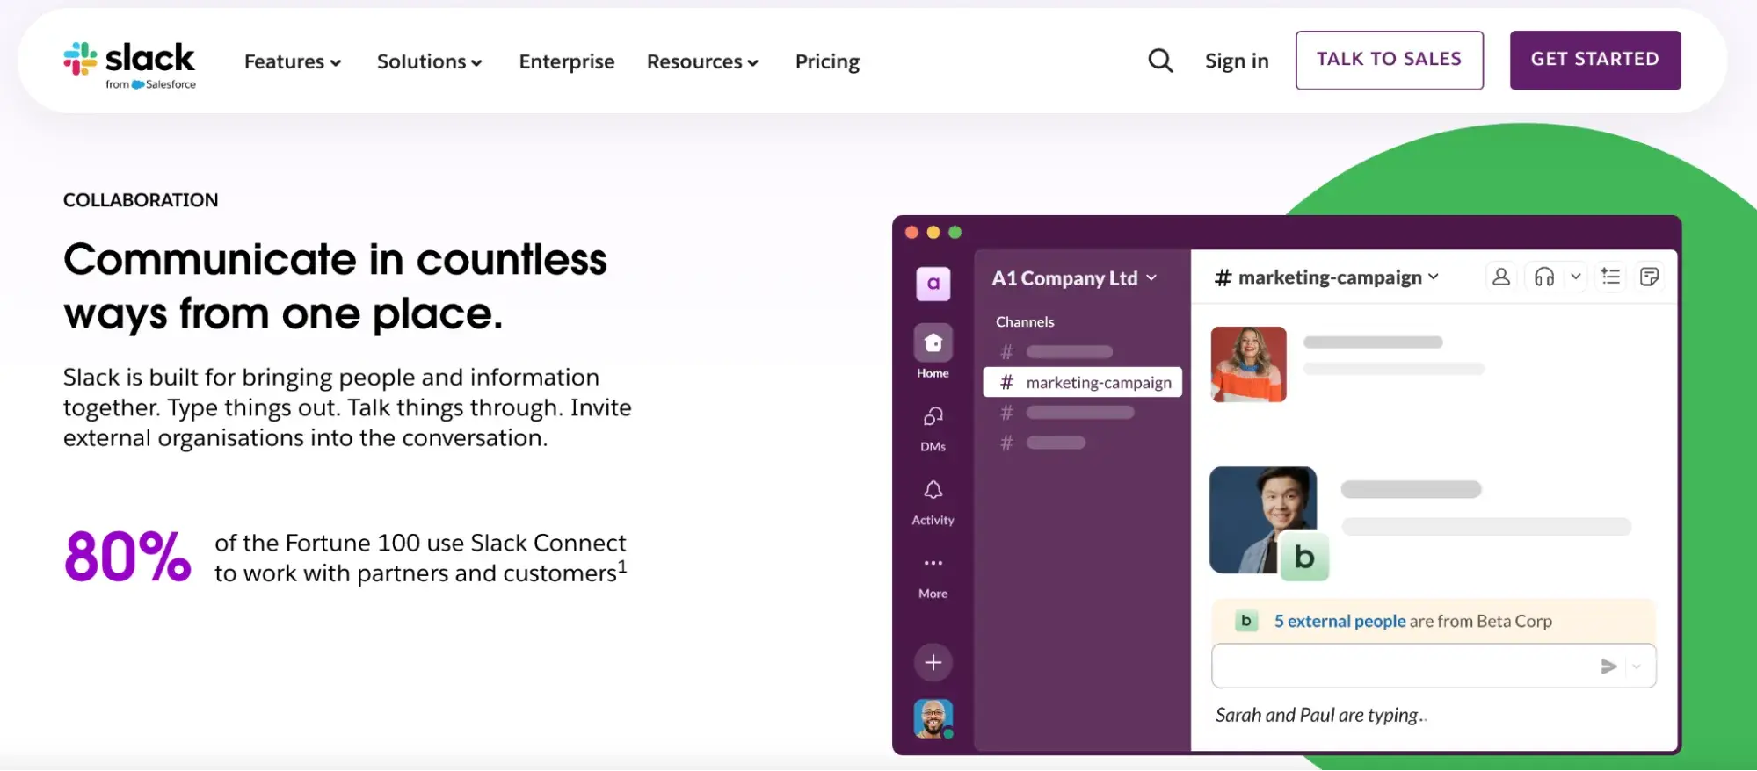Expand the marketing-campaign channel header chevron
1757x771 pixels.
1434,277
